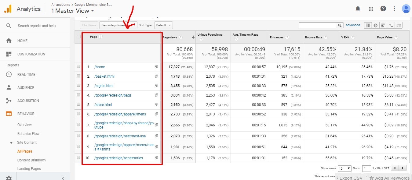Open the 1 Master View selector

(x=73, y=11)
